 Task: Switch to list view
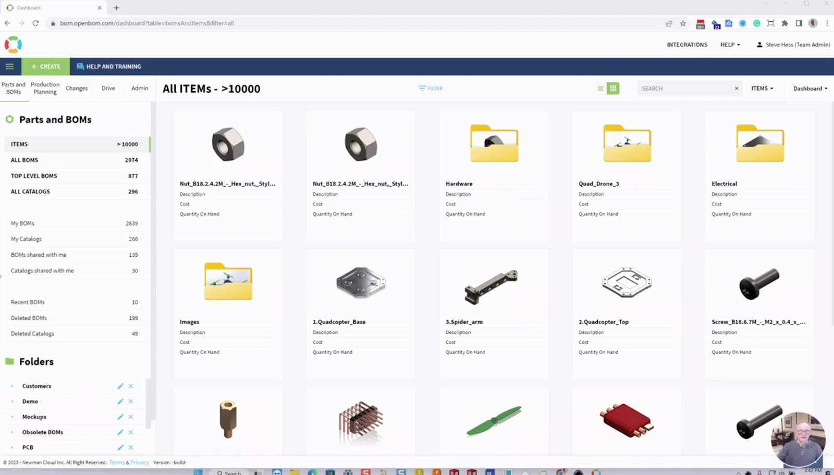click(600, 89)
